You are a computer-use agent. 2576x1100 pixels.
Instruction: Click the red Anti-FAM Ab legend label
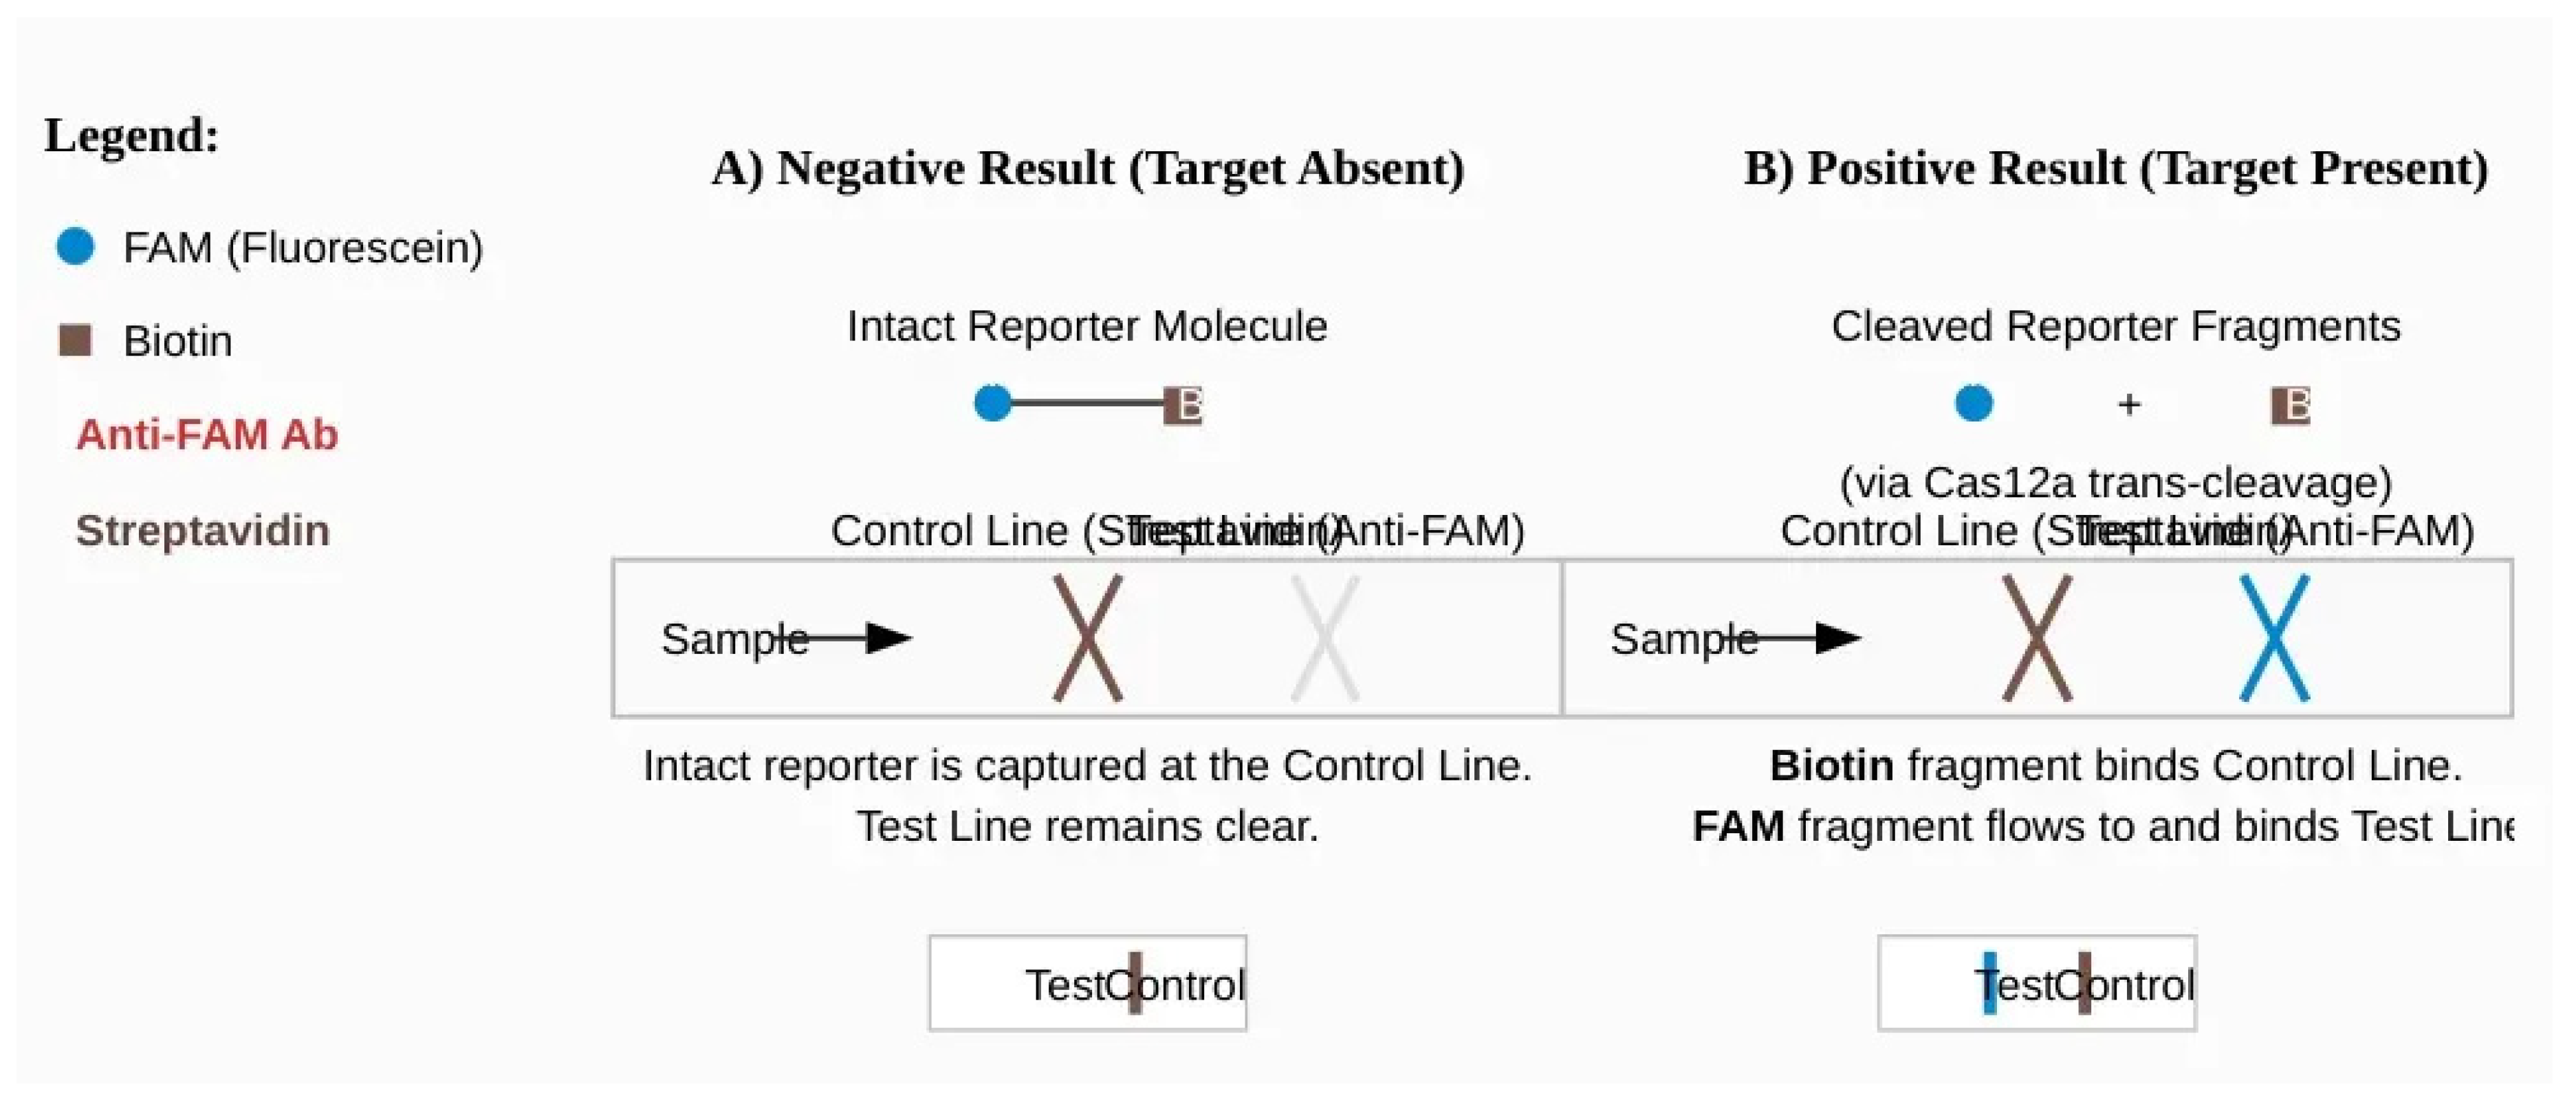tap(207, 434)
